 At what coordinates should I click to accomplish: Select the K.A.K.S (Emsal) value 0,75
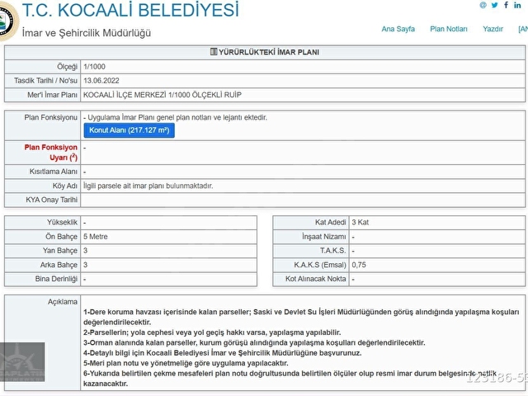[359, 265]
